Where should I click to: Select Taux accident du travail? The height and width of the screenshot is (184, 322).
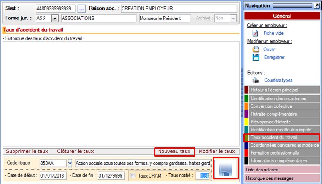coord(282,138)
